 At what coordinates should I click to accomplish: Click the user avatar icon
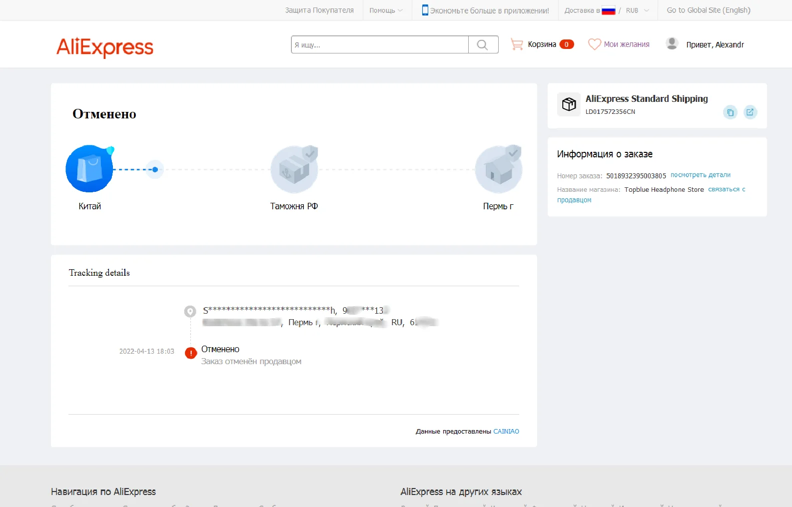672,44
